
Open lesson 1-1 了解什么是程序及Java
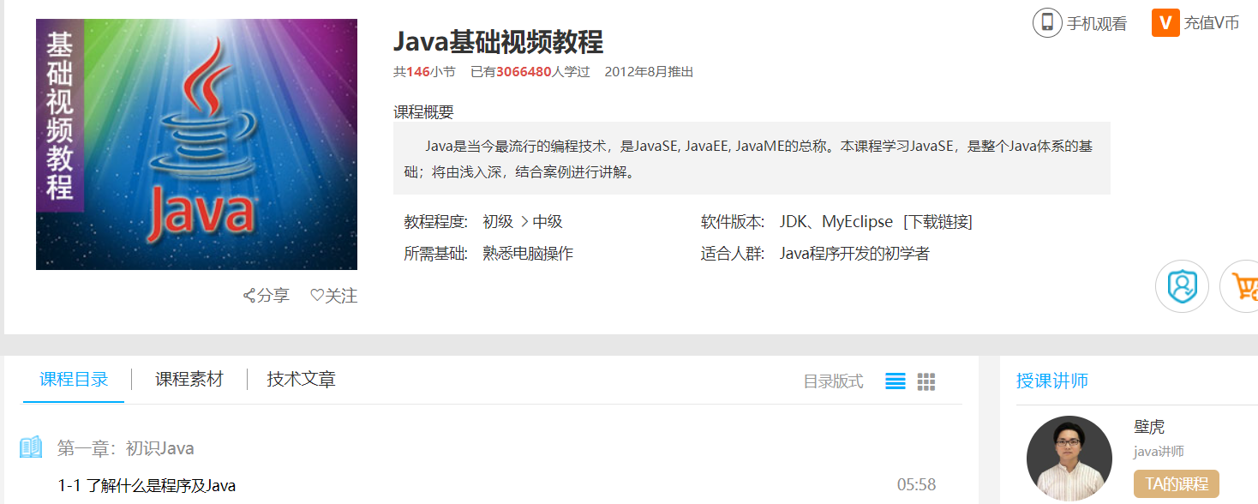coord(147,485)
